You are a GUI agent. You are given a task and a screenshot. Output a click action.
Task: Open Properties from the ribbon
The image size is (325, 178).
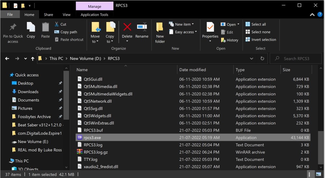210,29
